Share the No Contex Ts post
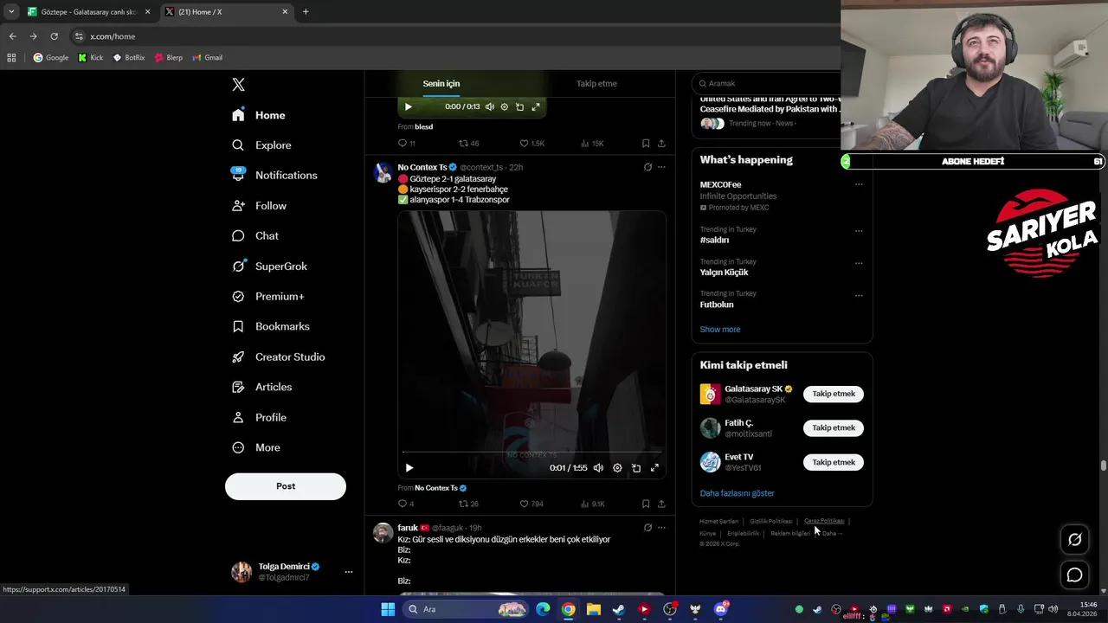 click(661, 504)
